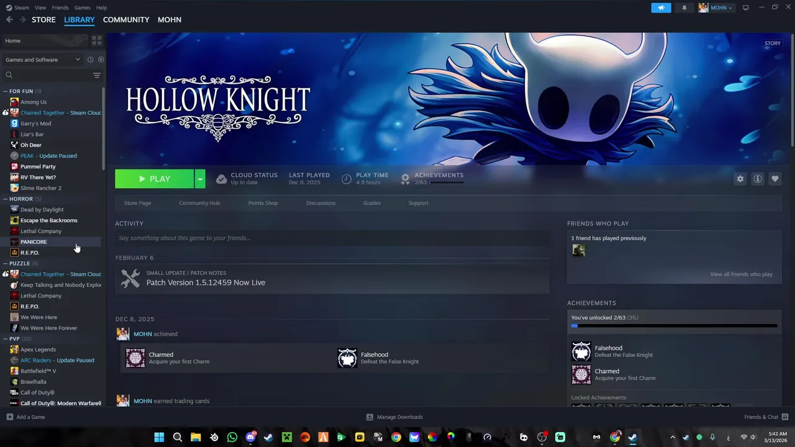Go to the COMMUNITY tab
Viewport: 795px width, 447px height.
coord(126,20)
